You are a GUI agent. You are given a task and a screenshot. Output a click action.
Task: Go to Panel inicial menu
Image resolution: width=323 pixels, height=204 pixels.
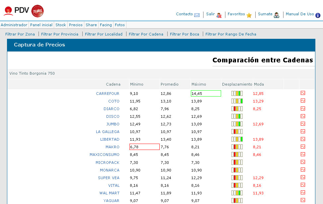[x=41, y=25]
